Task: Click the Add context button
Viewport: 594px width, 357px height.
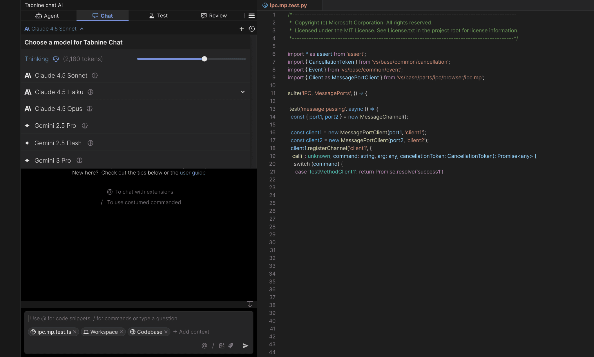Action: click(x=191, y=332)
